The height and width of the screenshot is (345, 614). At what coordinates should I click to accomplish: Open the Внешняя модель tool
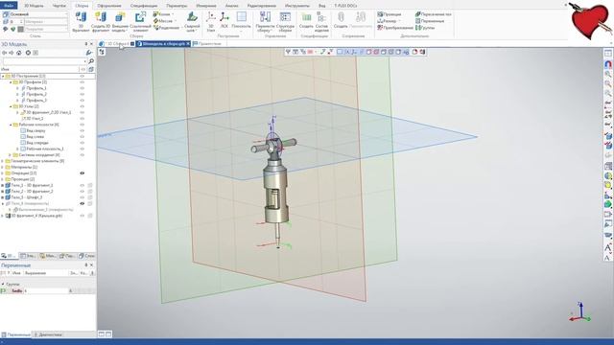pos(120,21)
